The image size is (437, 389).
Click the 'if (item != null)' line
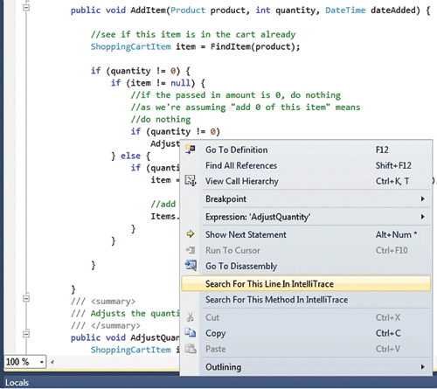coord(157,83)
